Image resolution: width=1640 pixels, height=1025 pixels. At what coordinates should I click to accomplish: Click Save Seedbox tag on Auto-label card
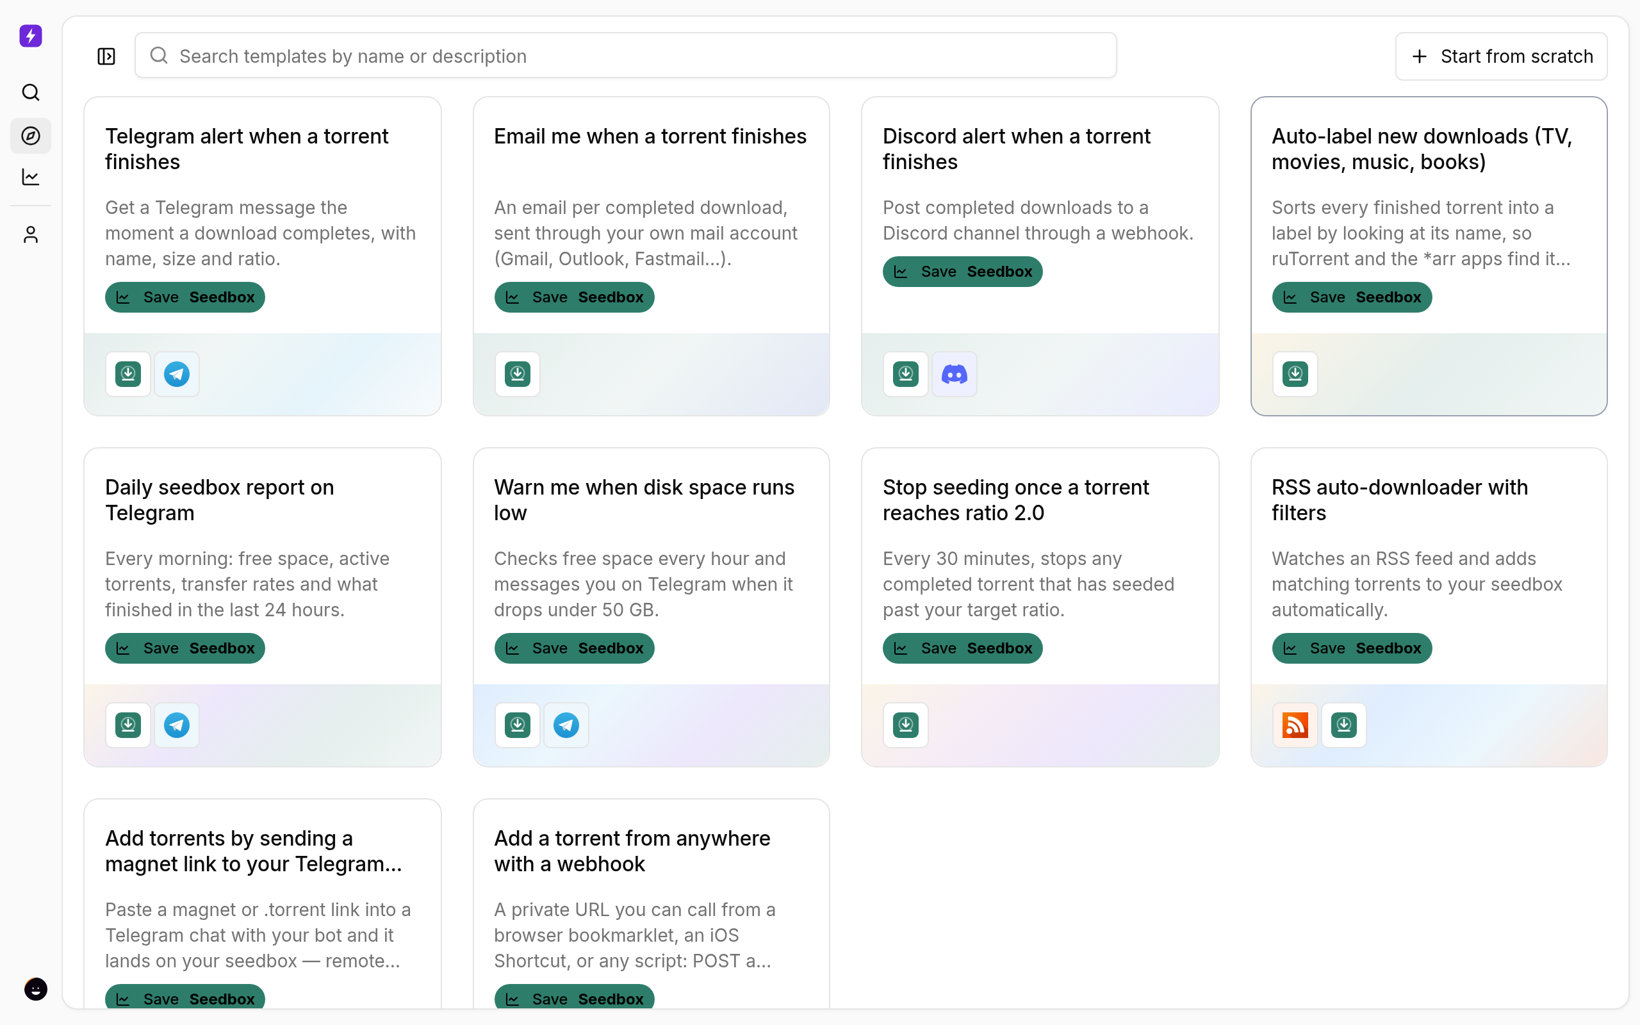[x=1351, y=297]
